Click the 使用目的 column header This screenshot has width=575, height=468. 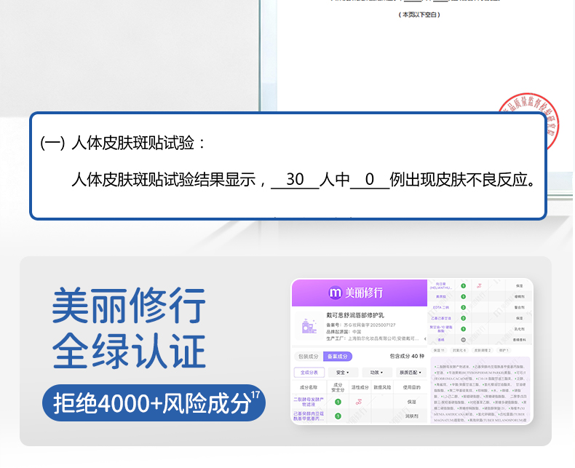411,387
